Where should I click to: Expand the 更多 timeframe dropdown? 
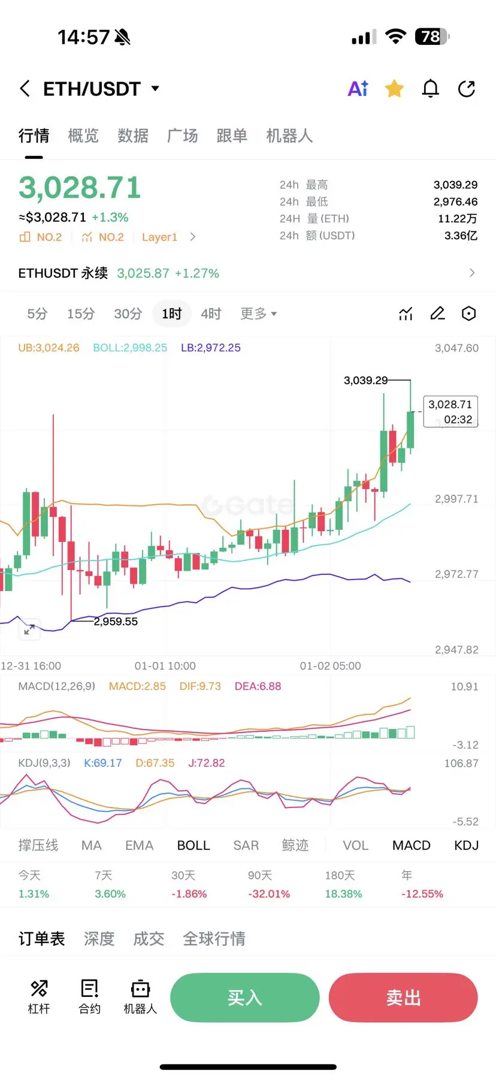[x=258, y=314]
